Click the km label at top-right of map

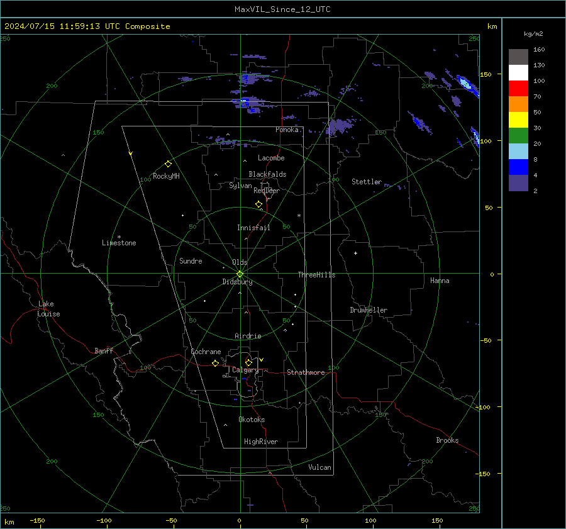pos(492,26)
